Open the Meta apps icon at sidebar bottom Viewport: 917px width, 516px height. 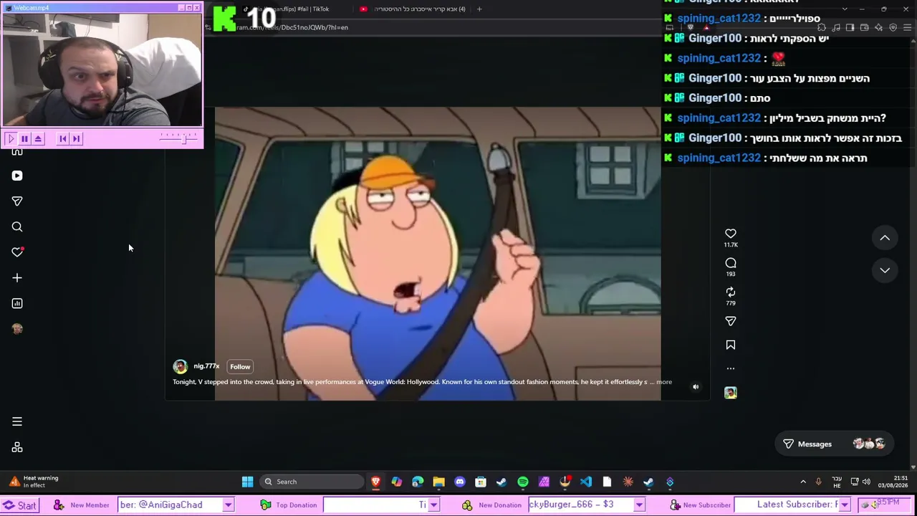[17, 447]
